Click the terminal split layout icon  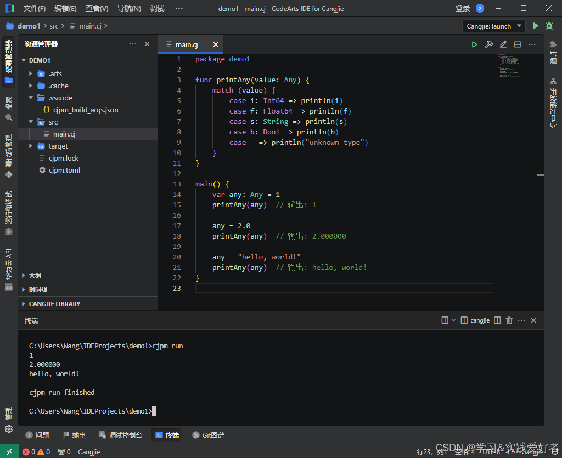pos(445,320)
